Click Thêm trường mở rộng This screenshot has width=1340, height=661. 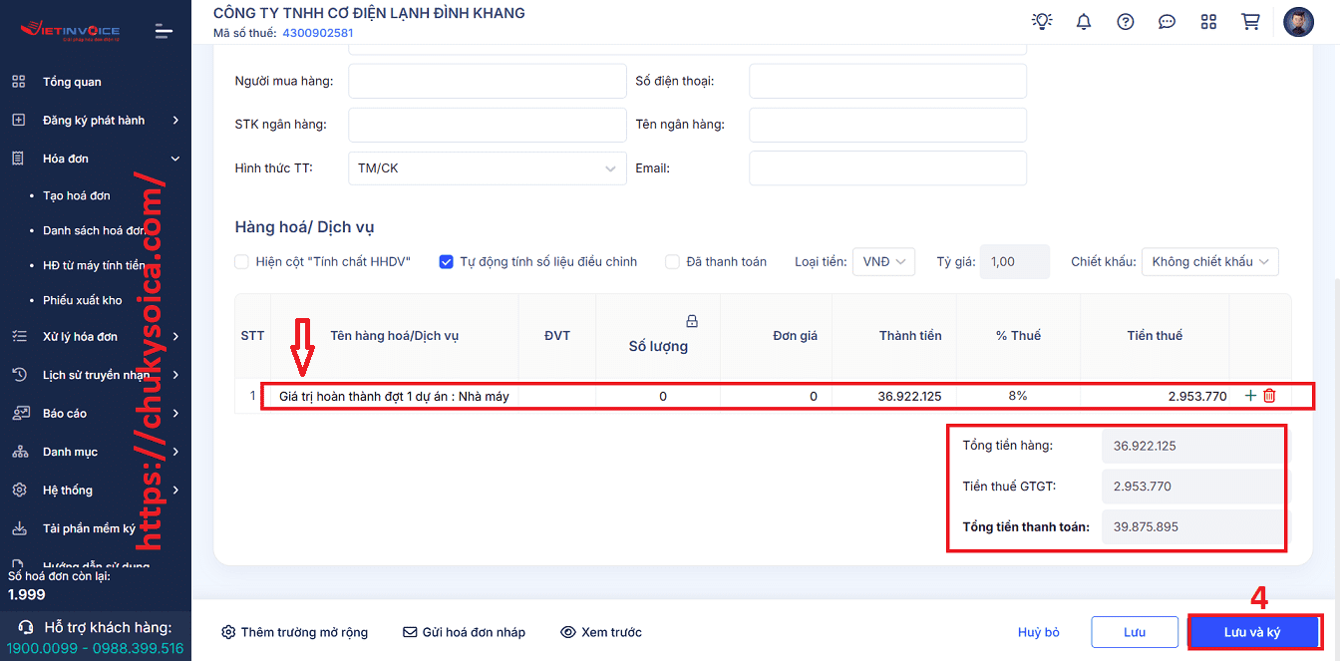294,632
